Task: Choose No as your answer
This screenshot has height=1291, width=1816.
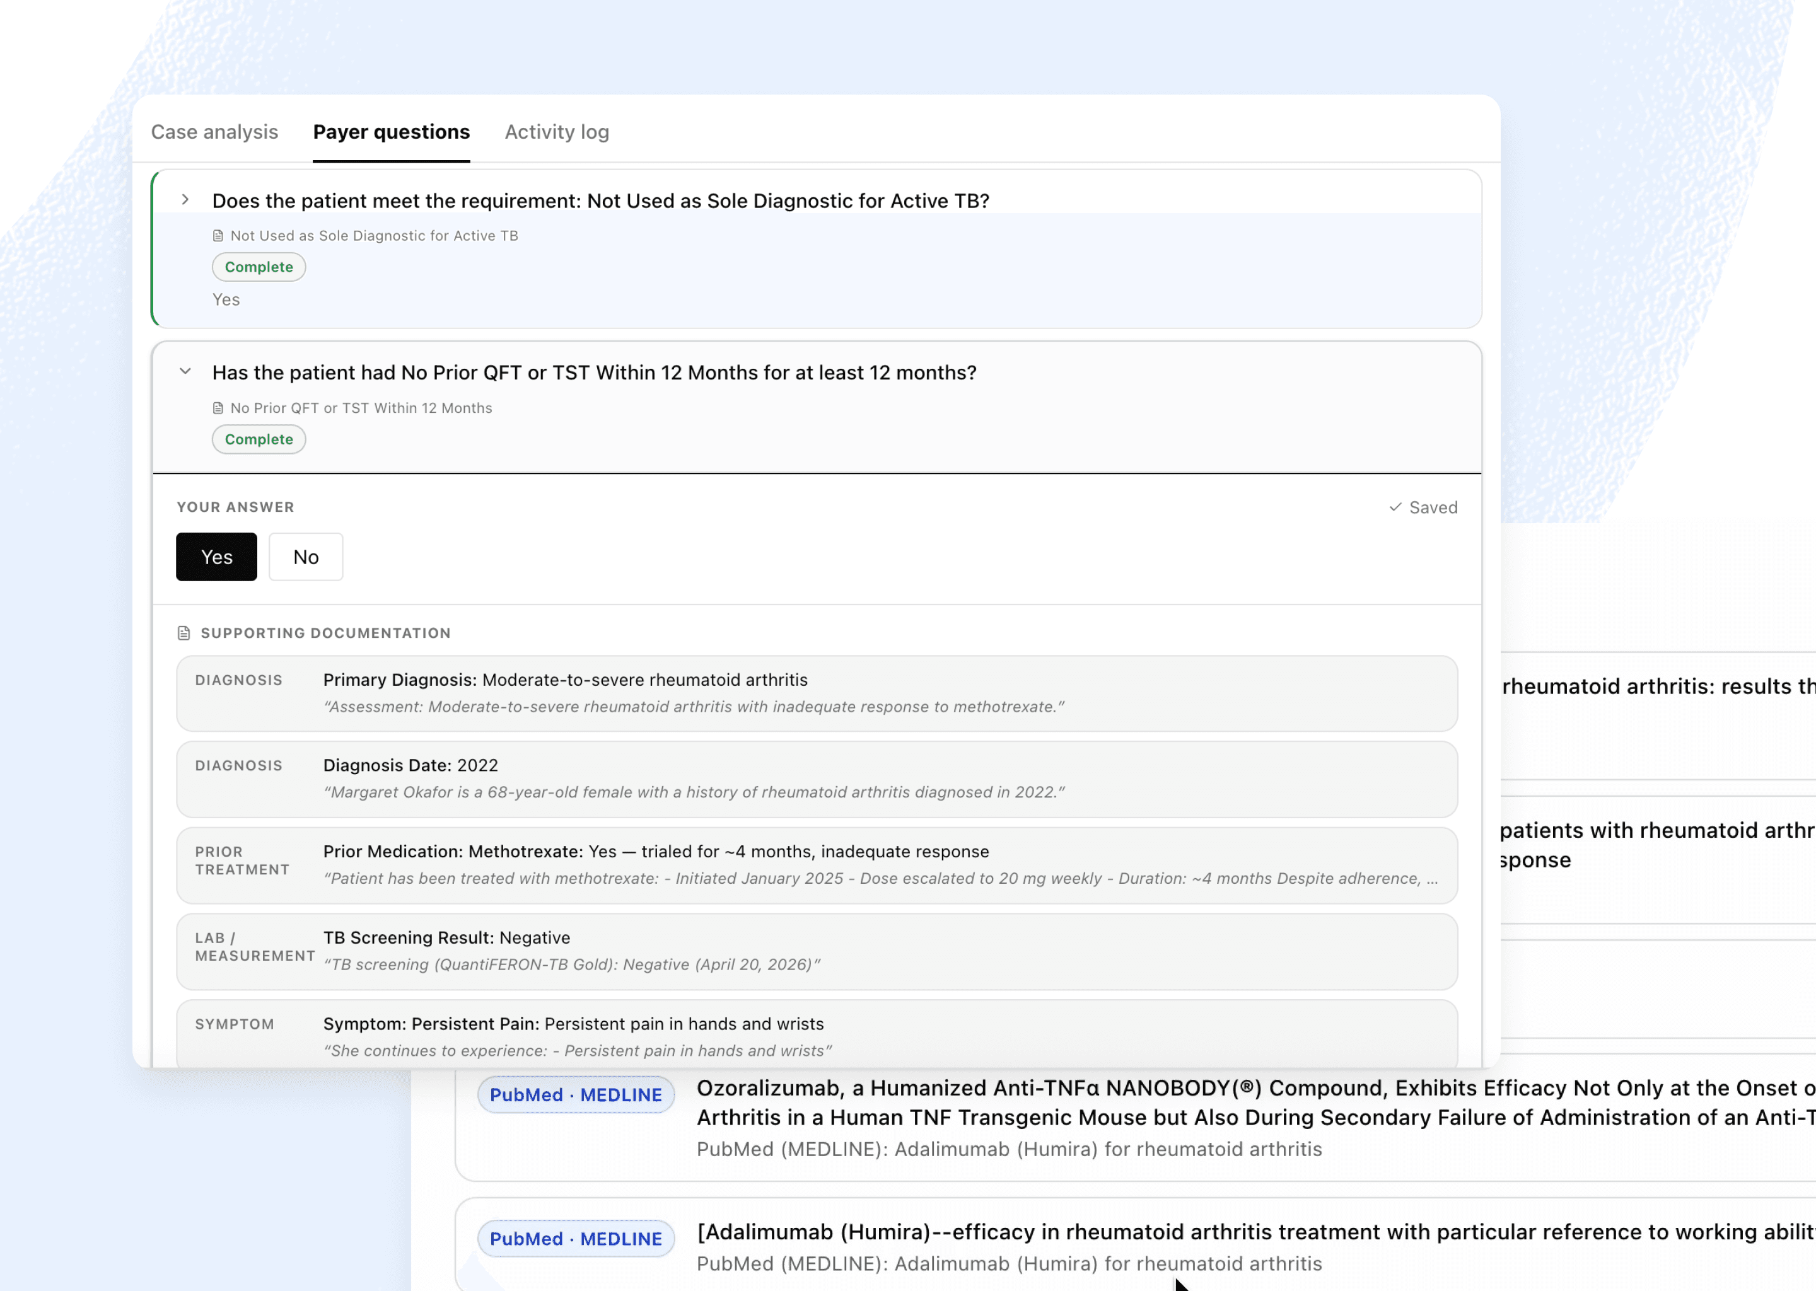Action: 306,557
